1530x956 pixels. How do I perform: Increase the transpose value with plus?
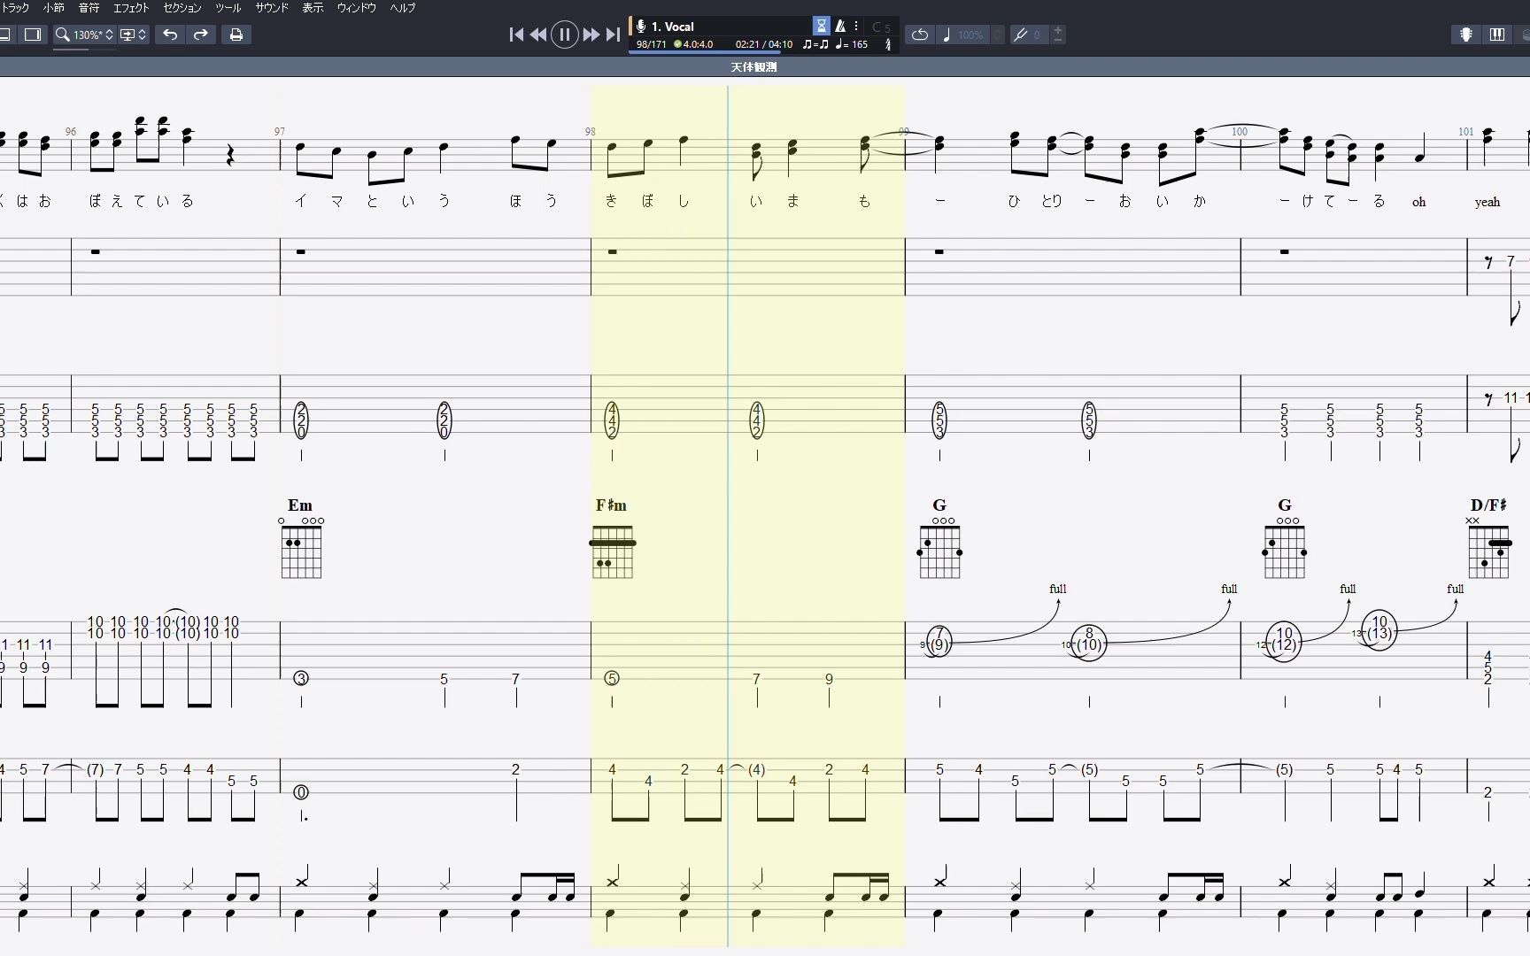1058,30
